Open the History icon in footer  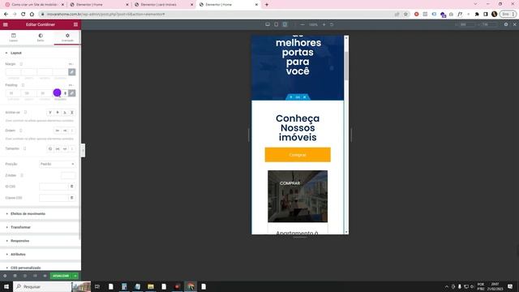pos(25,276)
